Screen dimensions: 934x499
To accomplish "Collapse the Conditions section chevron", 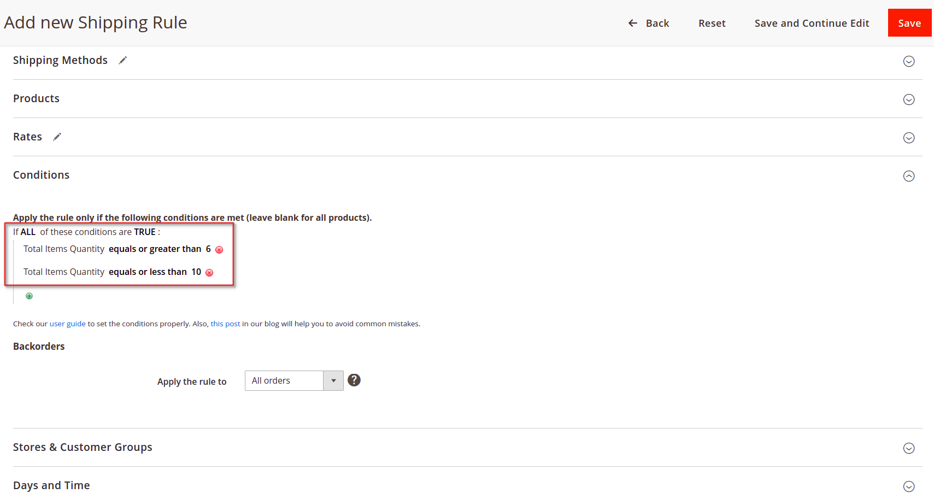I will (x=909, y=176).
